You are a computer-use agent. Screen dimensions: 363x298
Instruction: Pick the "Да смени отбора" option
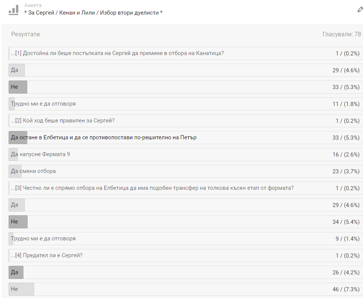(x=33, y=171)
